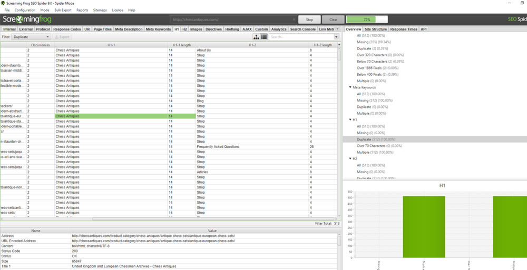
Task: Switch to the Search Console tab
Action: 303,29
